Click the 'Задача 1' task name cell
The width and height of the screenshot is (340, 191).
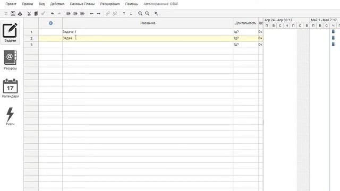coord(148,32)
